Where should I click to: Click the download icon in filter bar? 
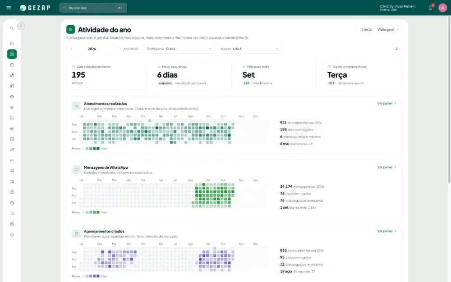click(396, 49)
